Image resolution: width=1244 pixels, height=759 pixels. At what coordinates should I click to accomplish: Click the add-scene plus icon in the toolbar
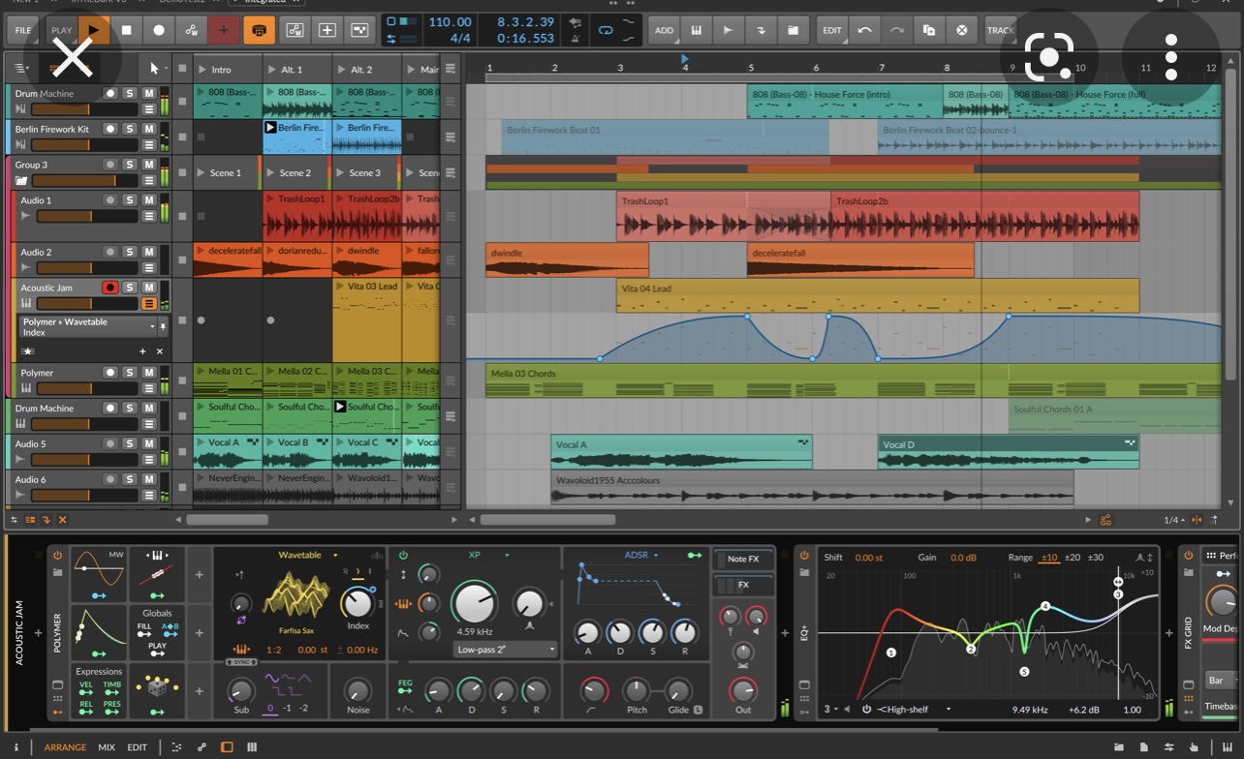click(327, 30)
